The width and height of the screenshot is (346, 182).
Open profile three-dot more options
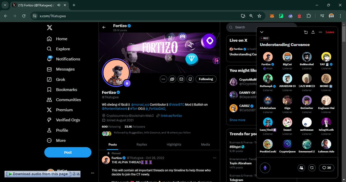[163, 79]
